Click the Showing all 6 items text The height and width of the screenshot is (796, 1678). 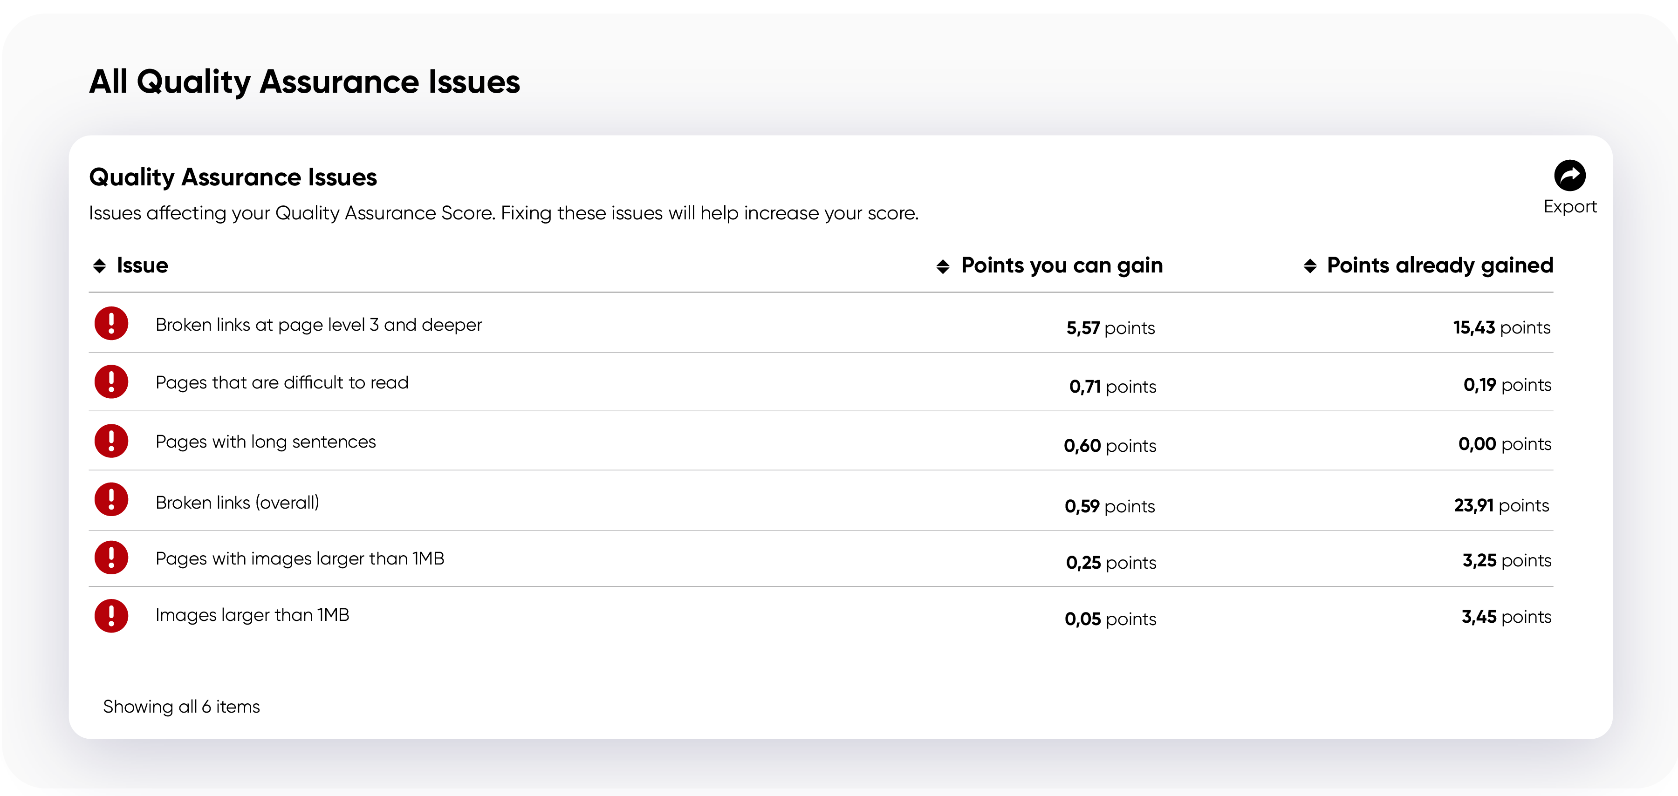click(x=182, y=706)
